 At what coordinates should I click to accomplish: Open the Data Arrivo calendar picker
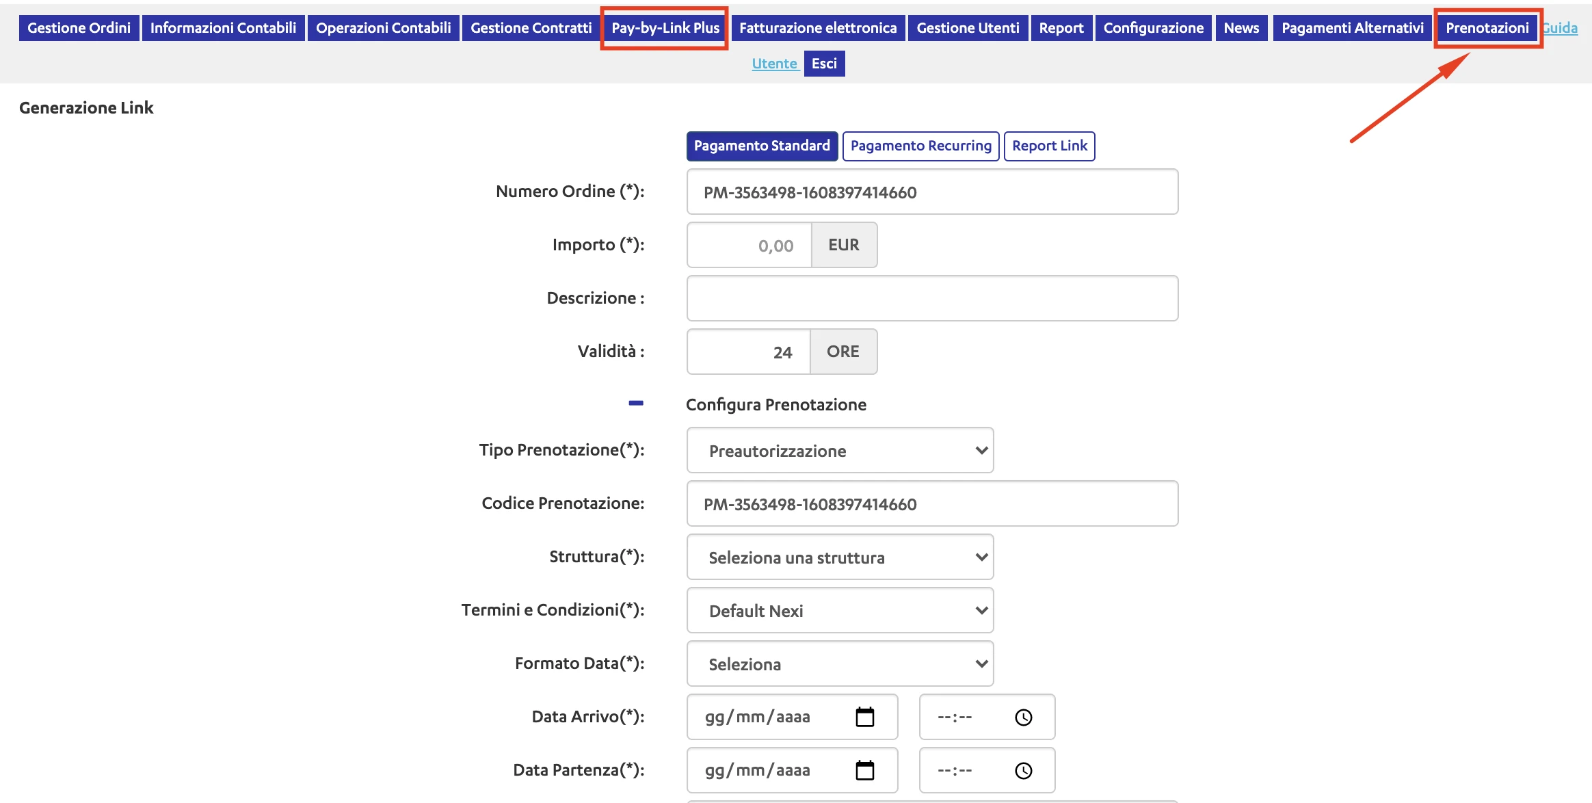point(864,717)
